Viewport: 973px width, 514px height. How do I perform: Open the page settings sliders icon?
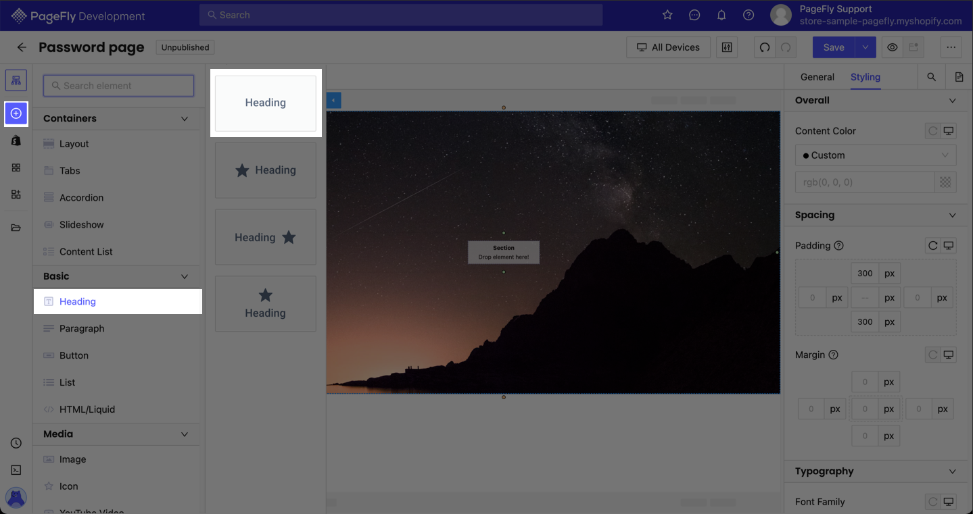pos(727,47)
